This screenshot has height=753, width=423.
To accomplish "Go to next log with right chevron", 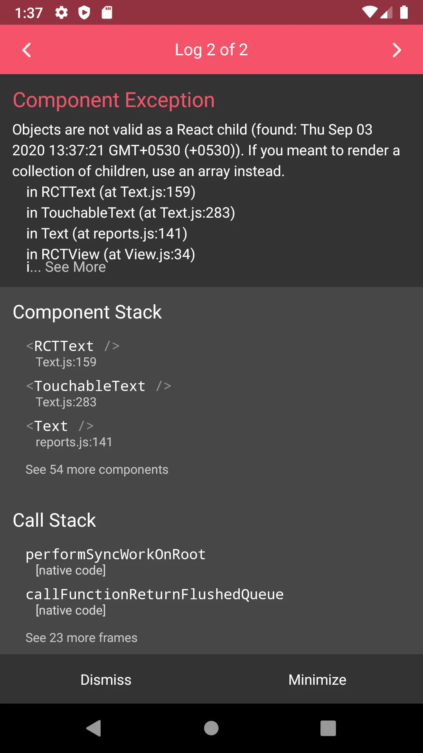I will point(396,50).
